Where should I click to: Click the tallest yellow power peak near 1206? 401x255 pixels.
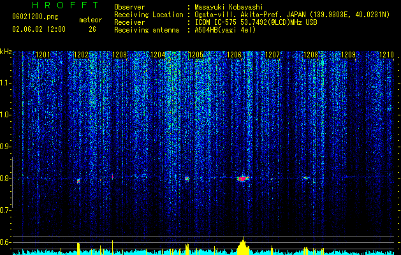(x=244, y=245)
